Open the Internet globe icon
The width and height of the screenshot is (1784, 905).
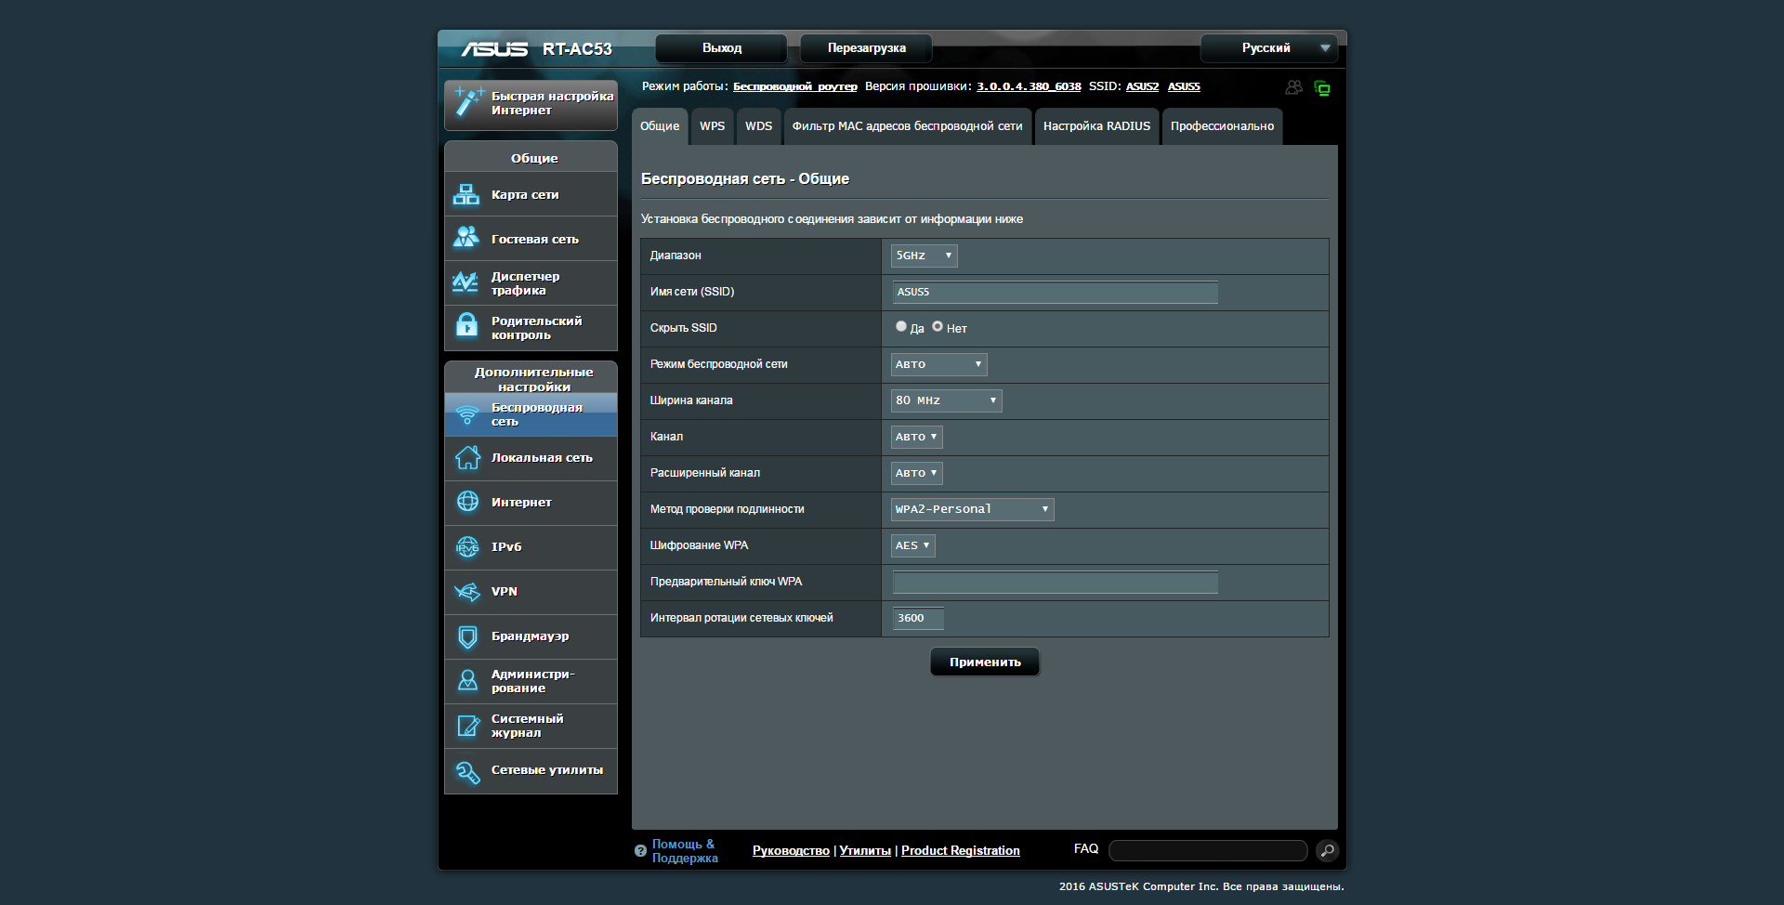pyautogui.click(x=467, y=502)
